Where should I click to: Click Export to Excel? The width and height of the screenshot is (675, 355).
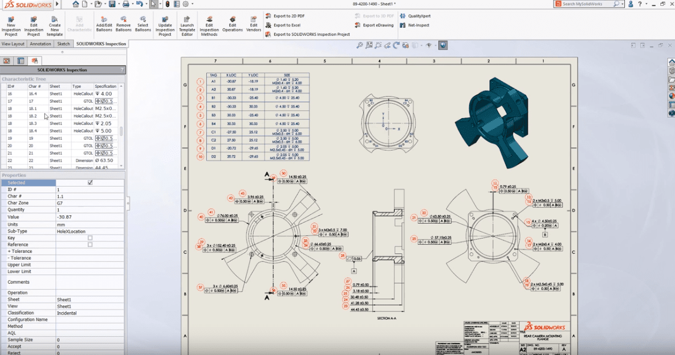click(283, 25)
